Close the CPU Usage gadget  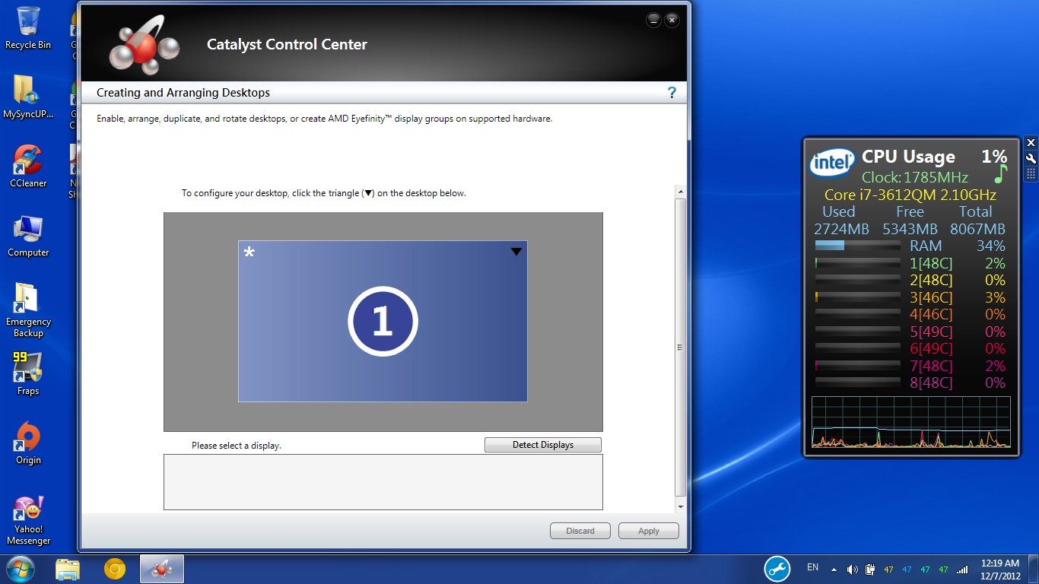click(1031, 142)
